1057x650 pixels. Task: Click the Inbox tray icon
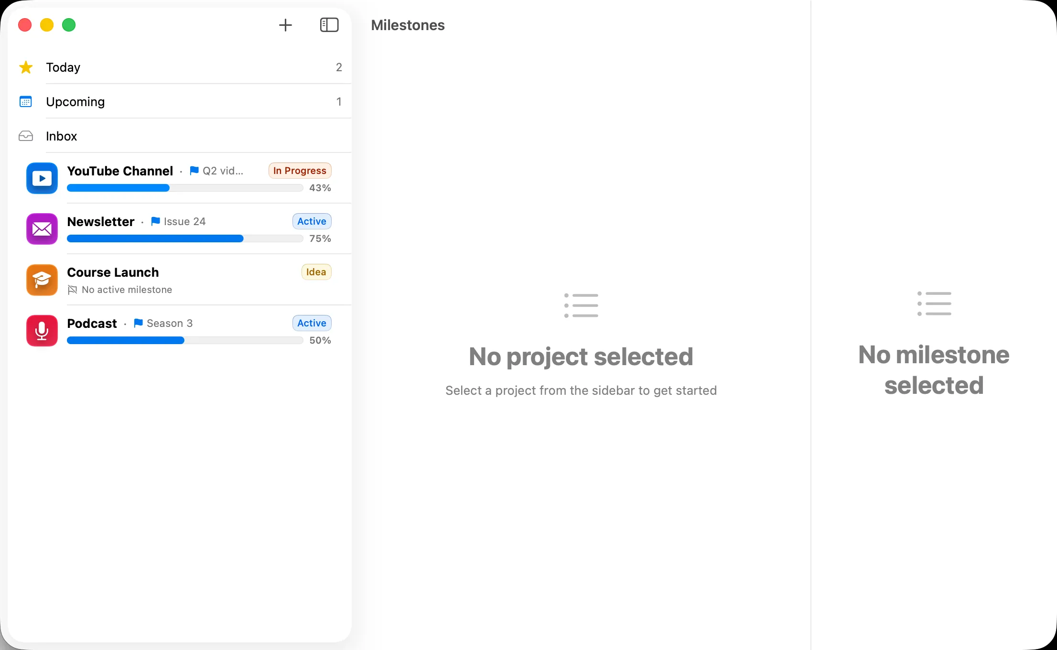tap(26, 136)
